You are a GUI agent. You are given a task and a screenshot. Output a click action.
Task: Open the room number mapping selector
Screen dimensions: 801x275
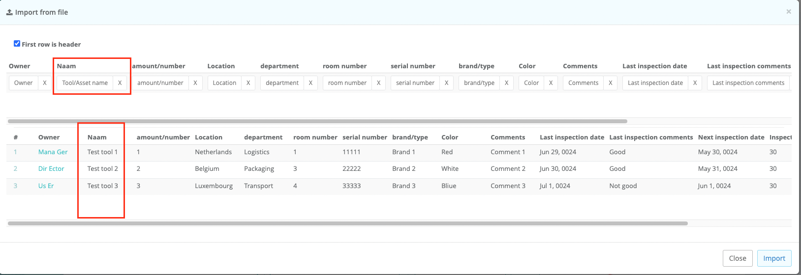pyautogui.click(x=347, y=83)
